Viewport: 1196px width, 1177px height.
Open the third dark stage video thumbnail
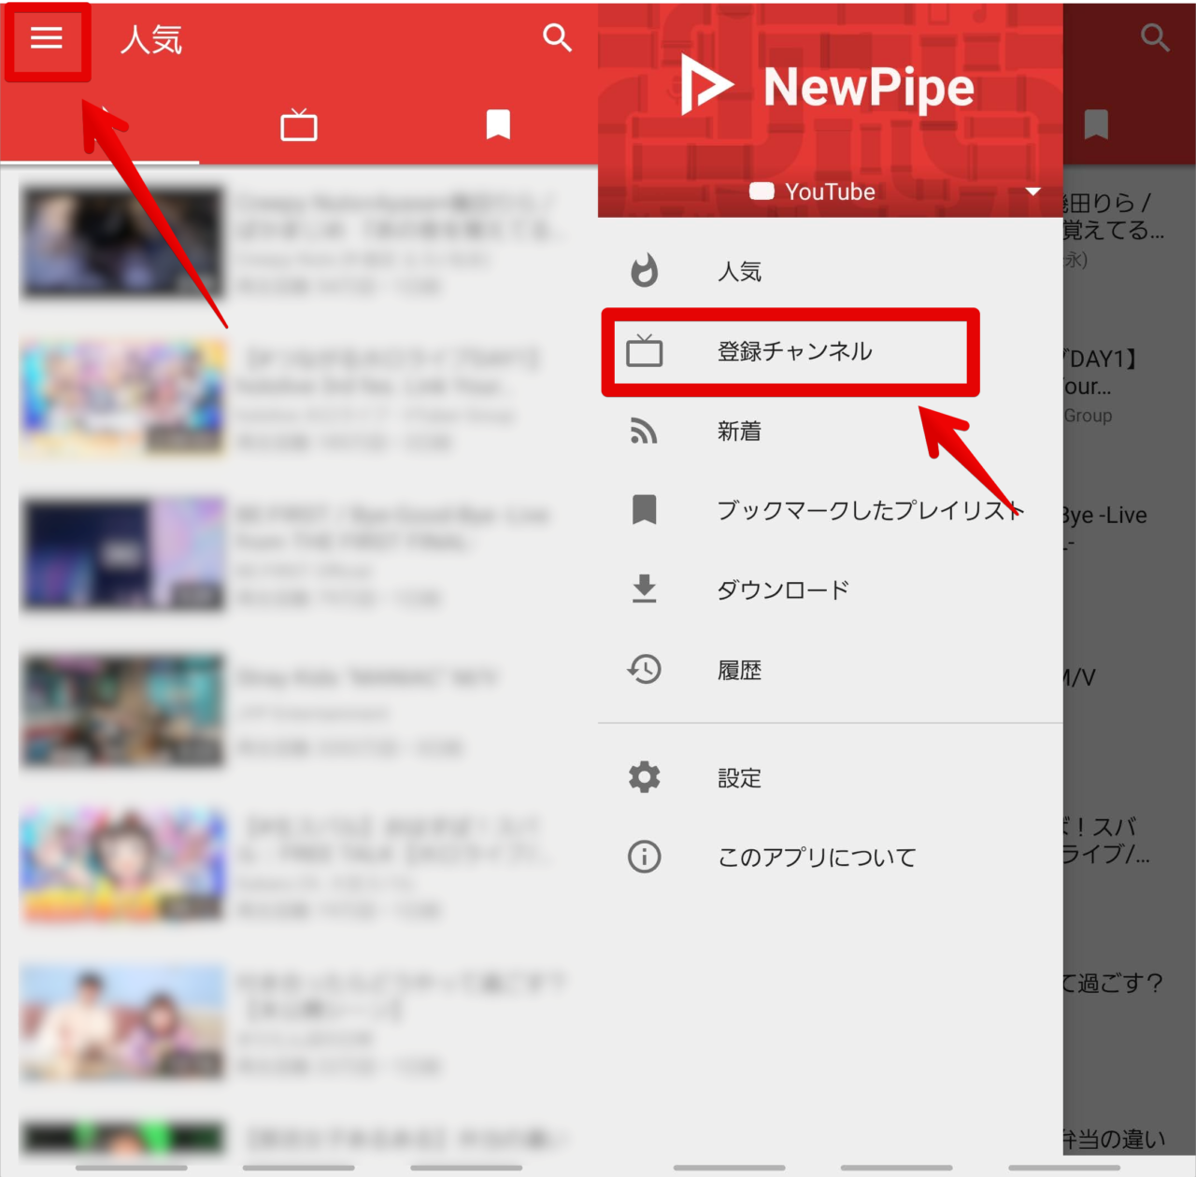(122, 554)
